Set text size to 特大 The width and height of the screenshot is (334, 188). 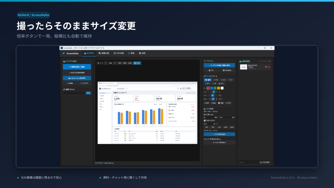(220, 96)
